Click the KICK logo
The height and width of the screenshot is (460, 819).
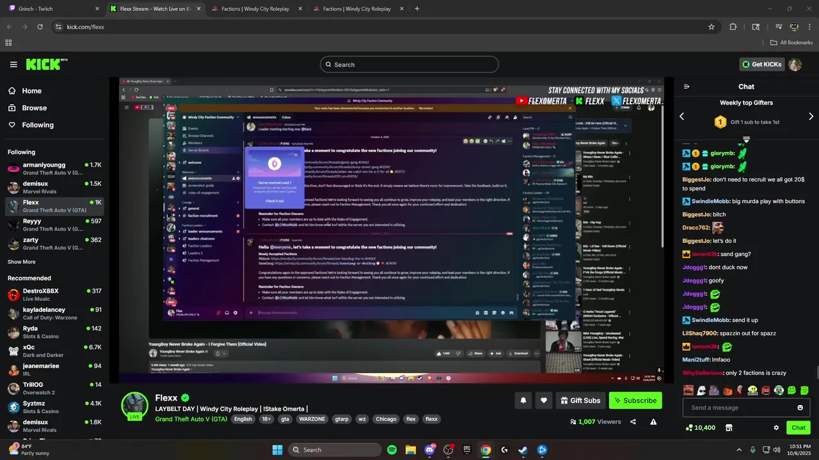[46, 64]
